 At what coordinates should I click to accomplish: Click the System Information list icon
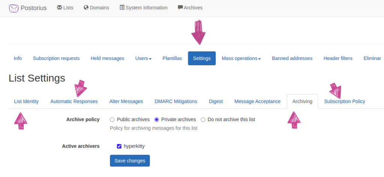pos(122,7)
